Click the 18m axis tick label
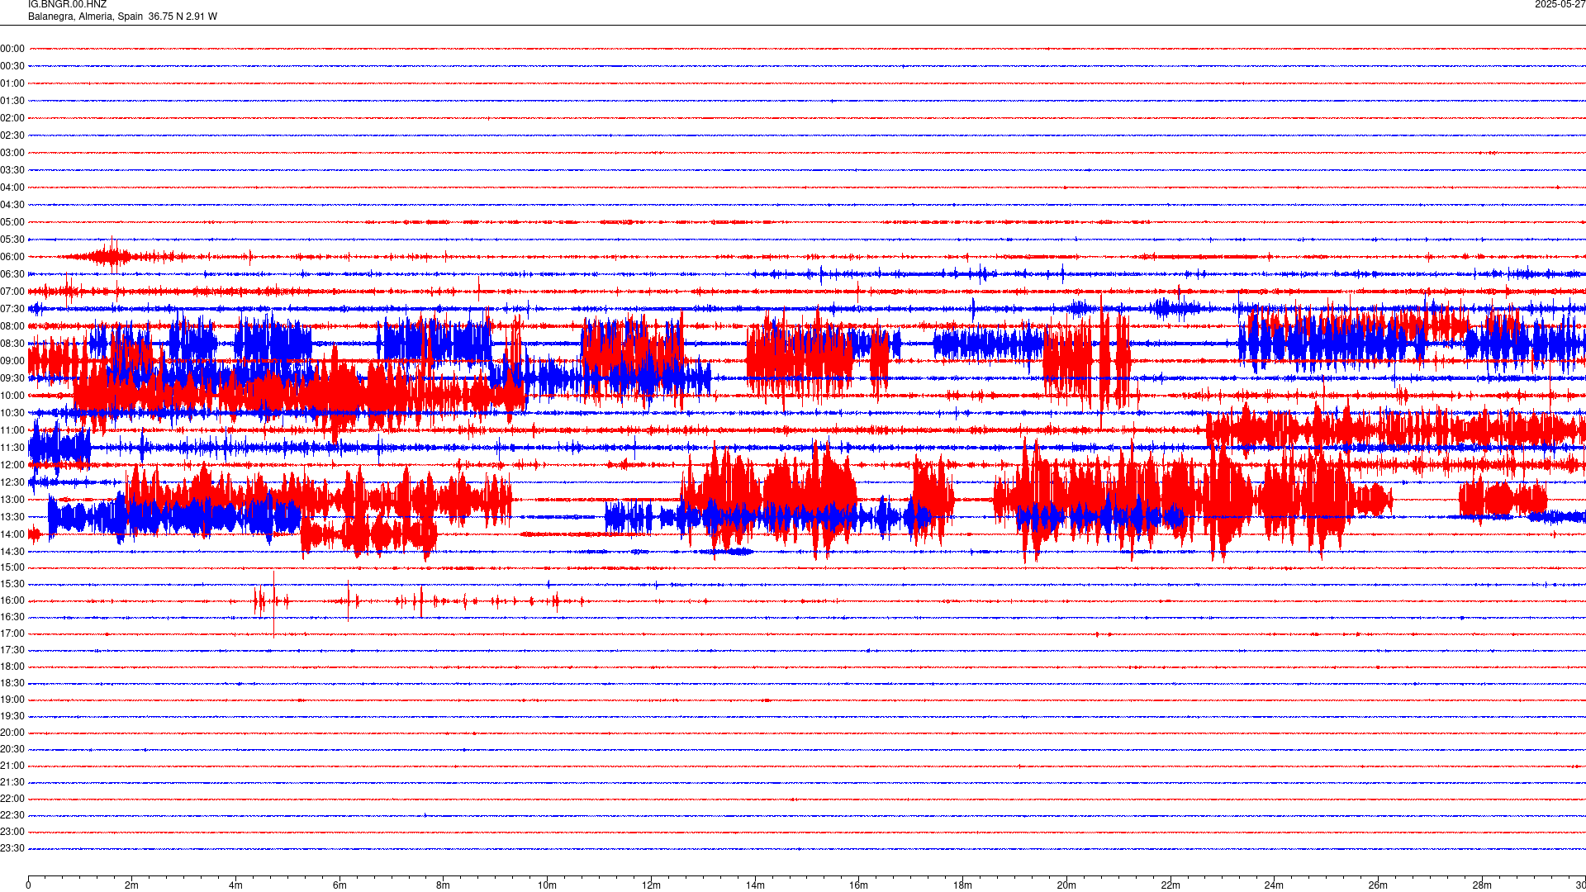Viewport: 1586px width, 892px height. click(962, 885)
